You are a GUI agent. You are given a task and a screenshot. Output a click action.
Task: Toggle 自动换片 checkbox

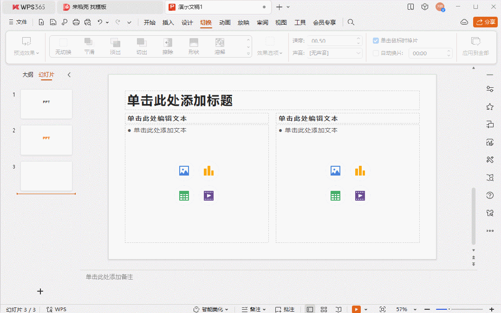[x=376, y=53]
